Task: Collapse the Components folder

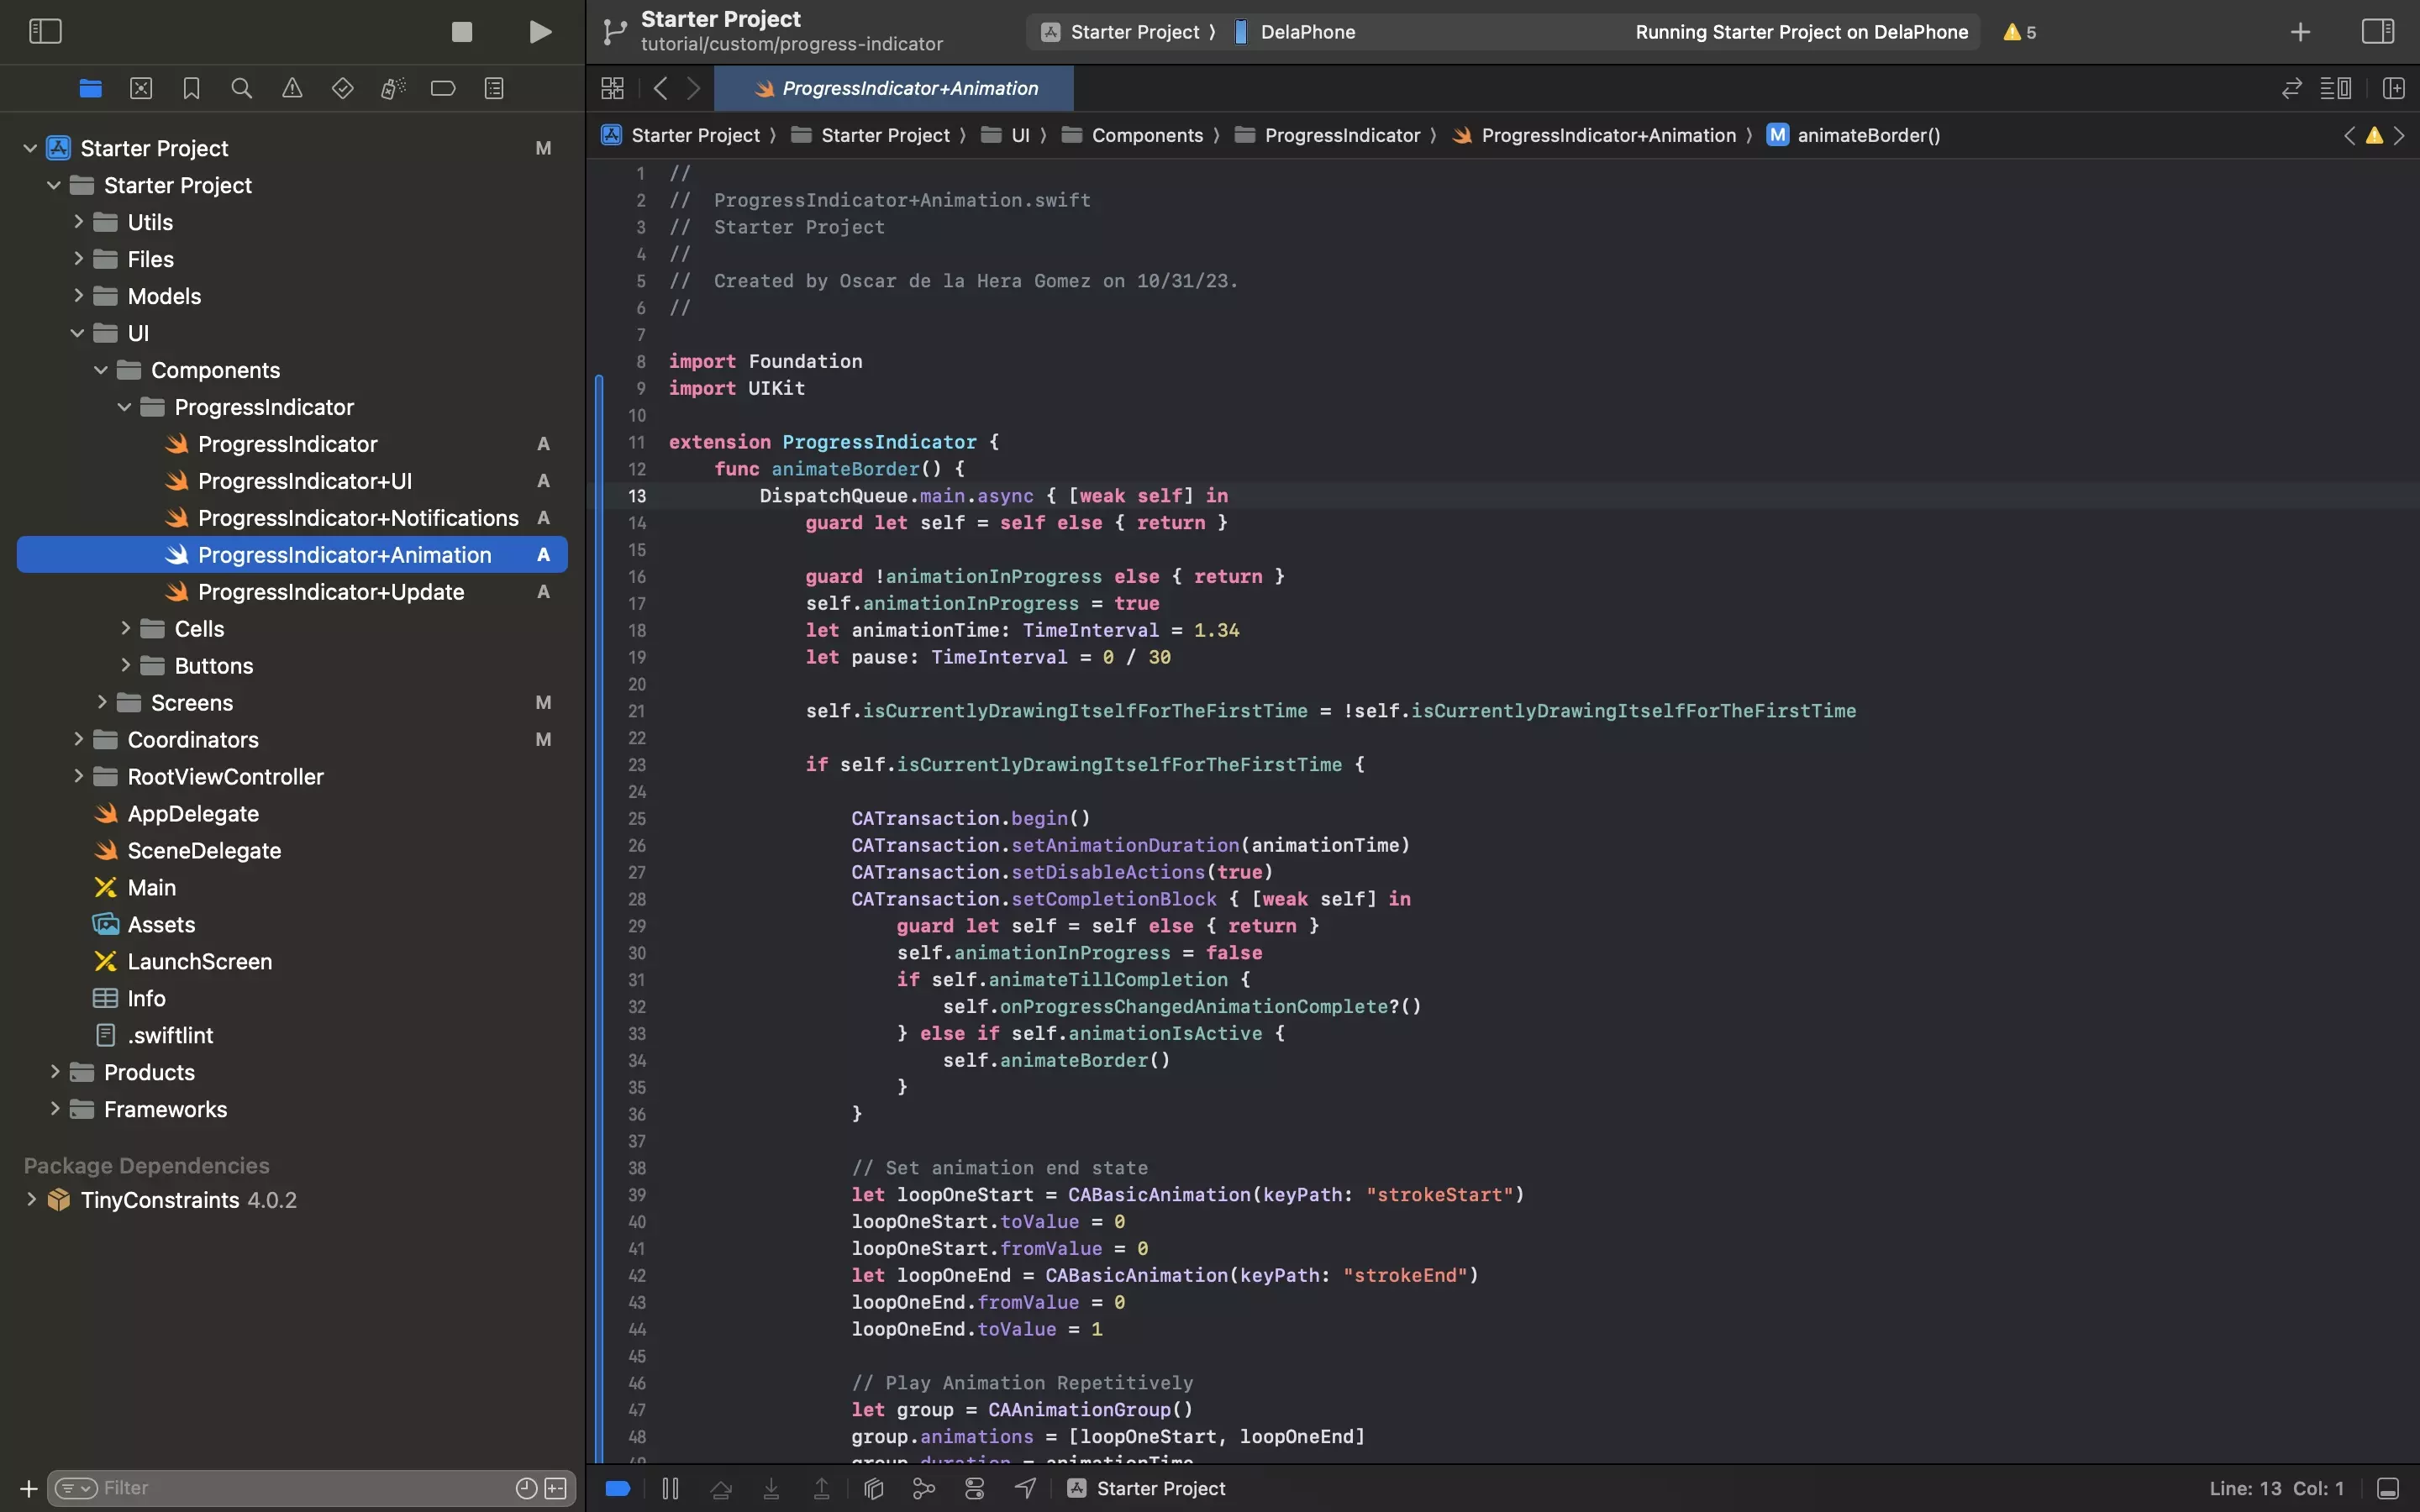Action: click(101, 370)
